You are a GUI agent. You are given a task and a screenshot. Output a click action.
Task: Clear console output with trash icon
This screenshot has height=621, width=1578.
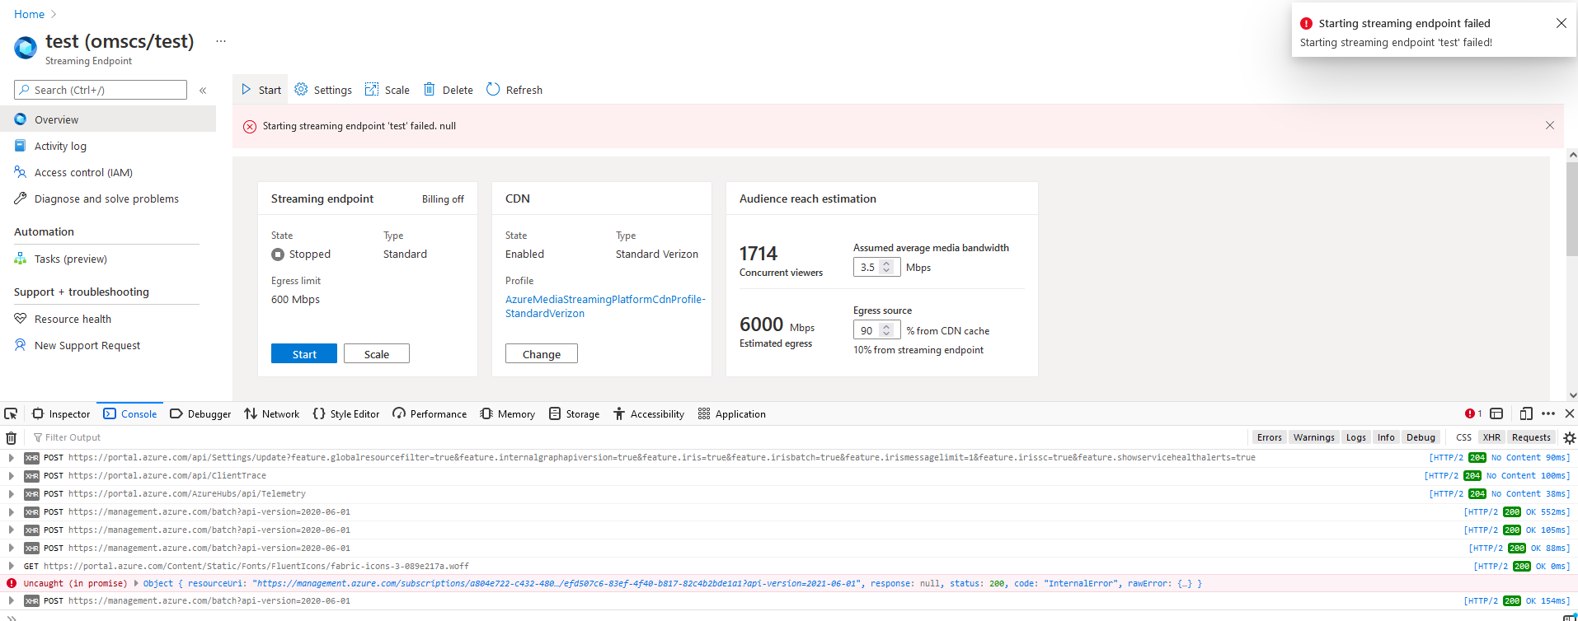tap(11, 437)
